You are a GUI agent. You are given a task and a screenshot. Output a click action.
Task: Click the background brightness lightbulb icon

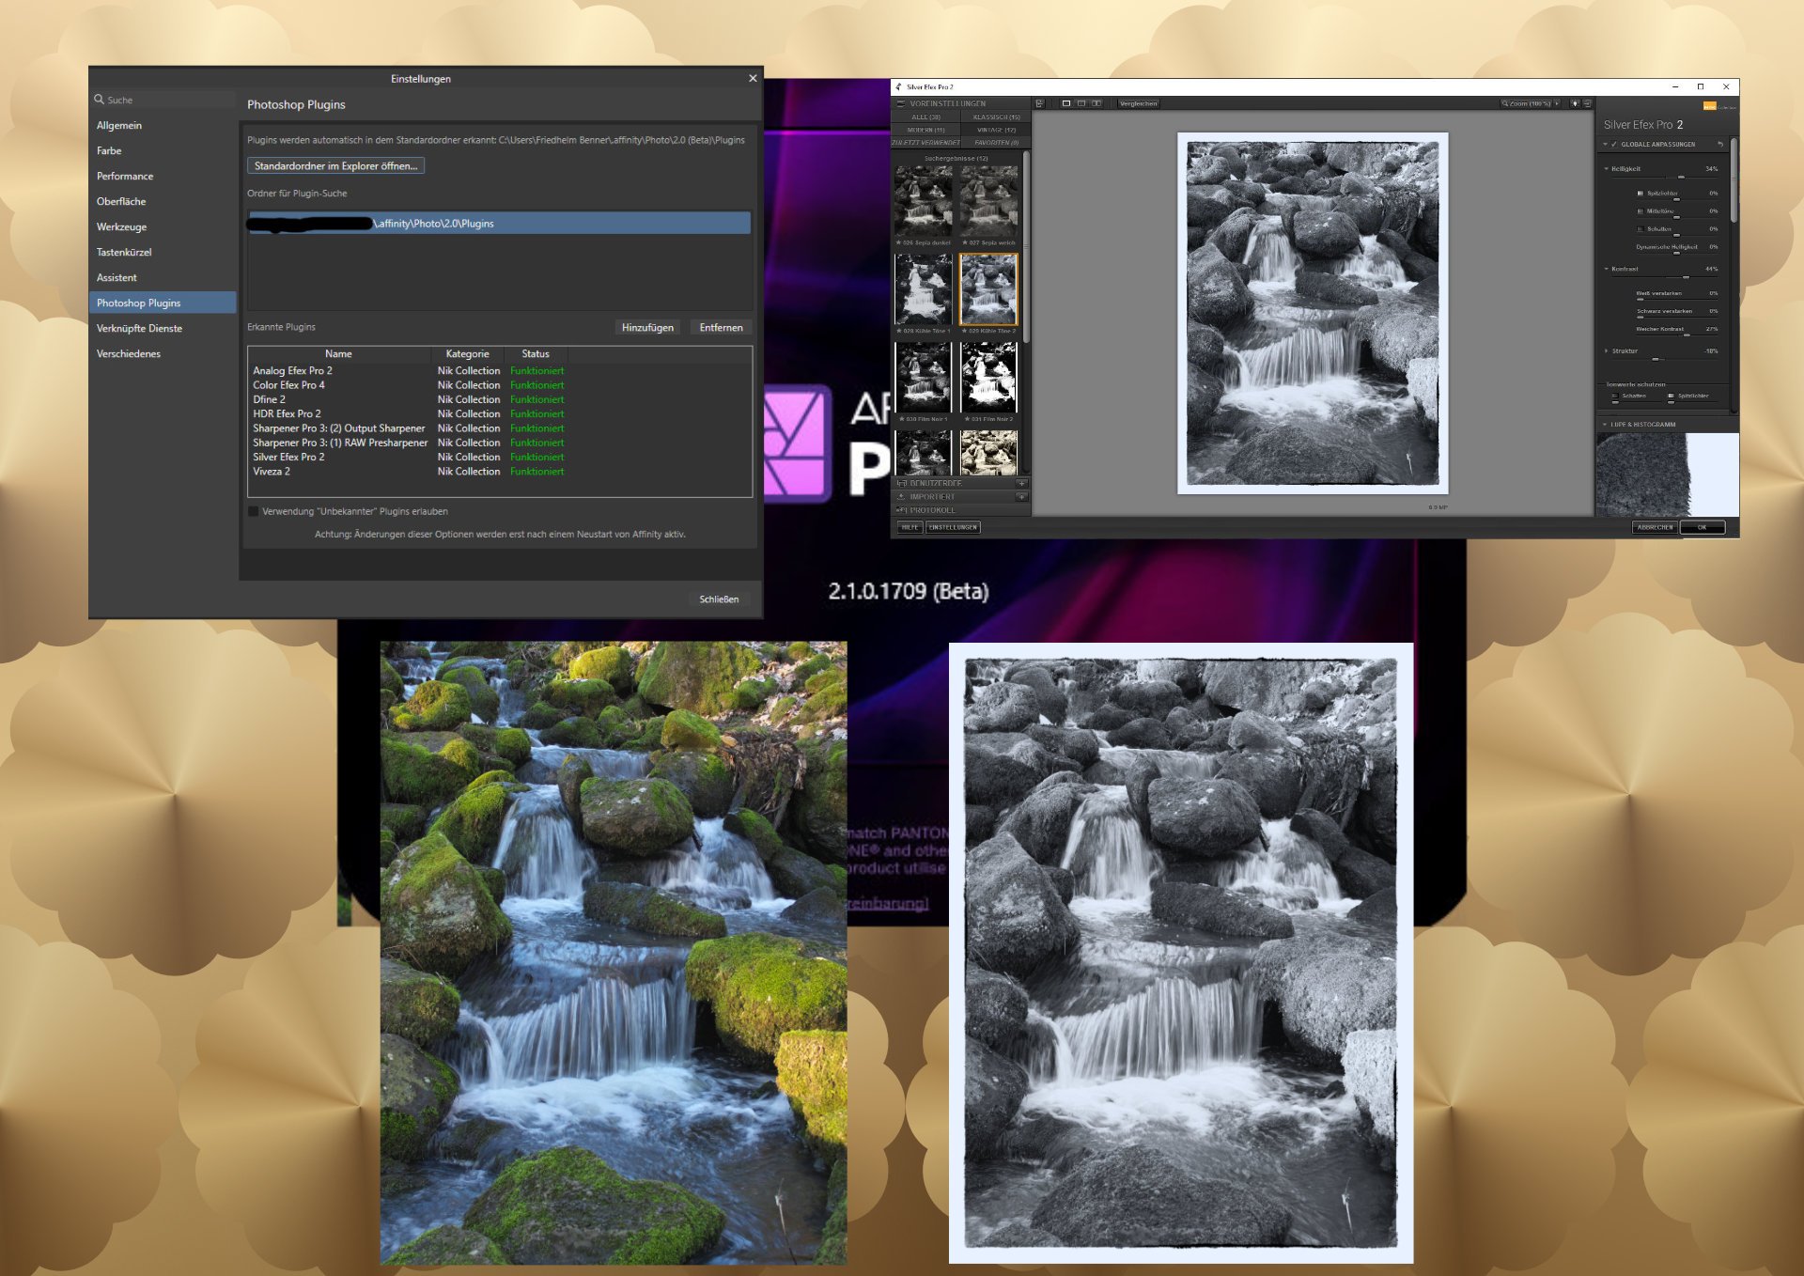point(1575,103)
